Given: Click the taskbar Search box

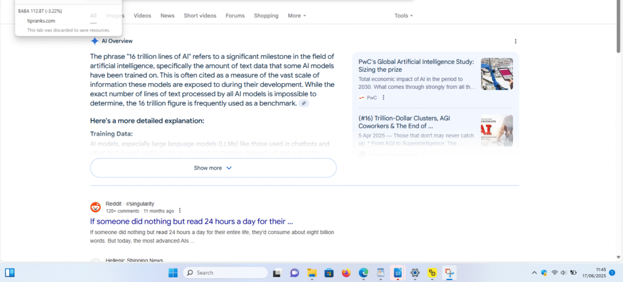Looking at the screenshot, I should point(225,273).
